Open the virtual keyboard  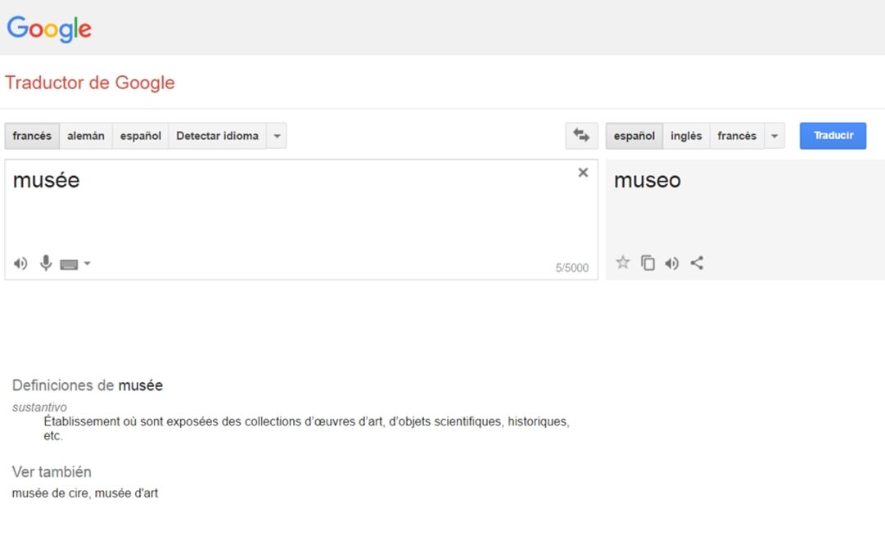point(70,263)
